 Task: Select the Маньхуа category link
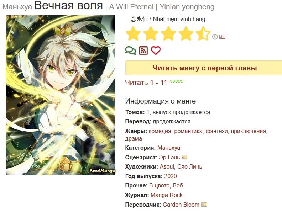tap(169, 148)
